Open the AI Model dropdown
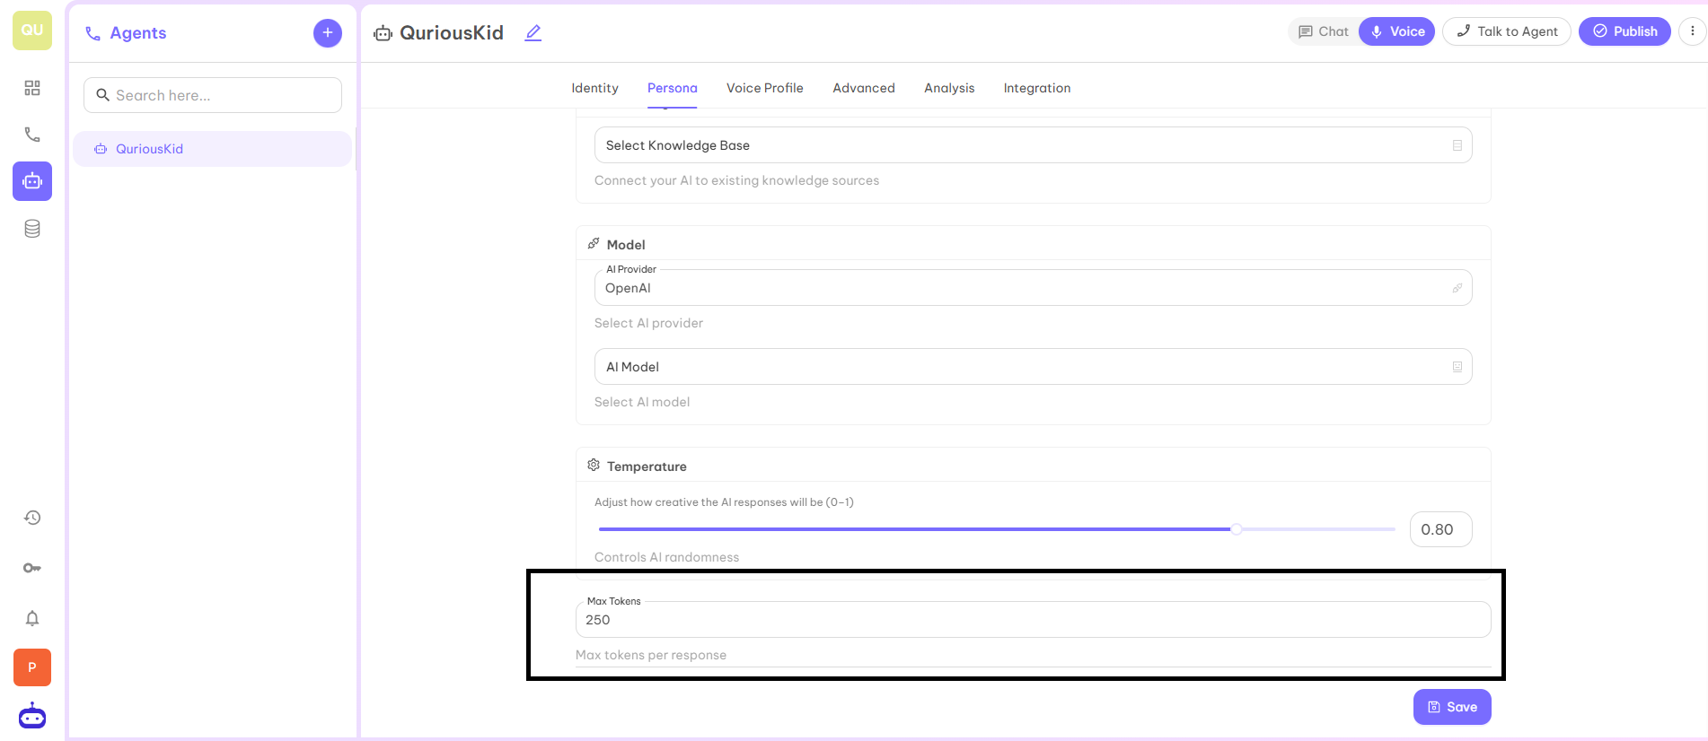This screenshot has height=741, width=1708. (x=1033, y=367)
